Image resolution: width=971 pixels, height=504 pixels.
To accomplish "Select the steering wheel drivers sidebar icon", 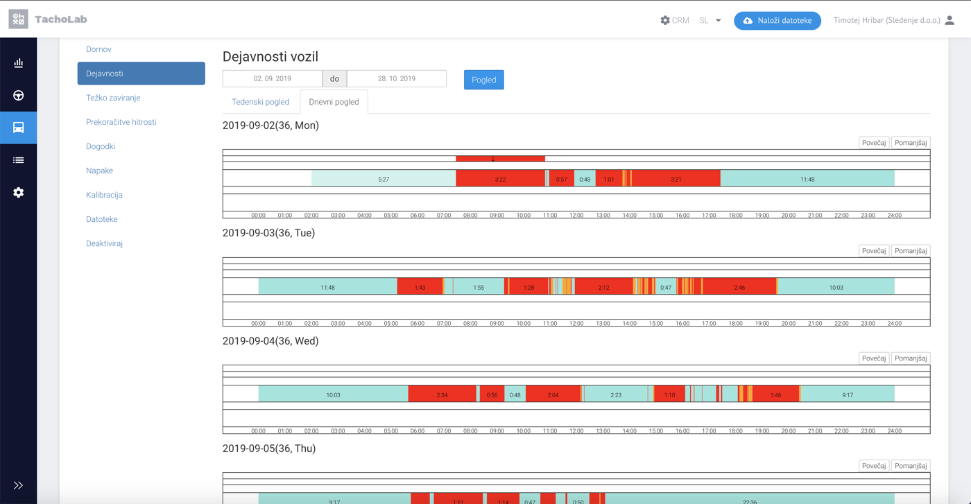I will pos(19,96).
